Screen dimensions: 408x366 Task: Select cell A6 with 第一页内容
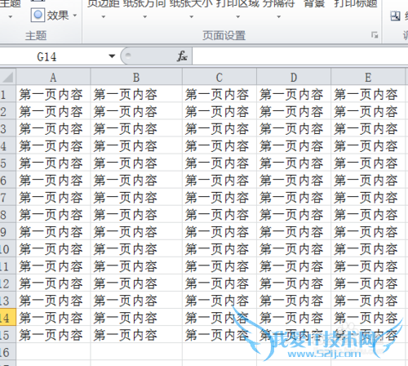point(53,181)
